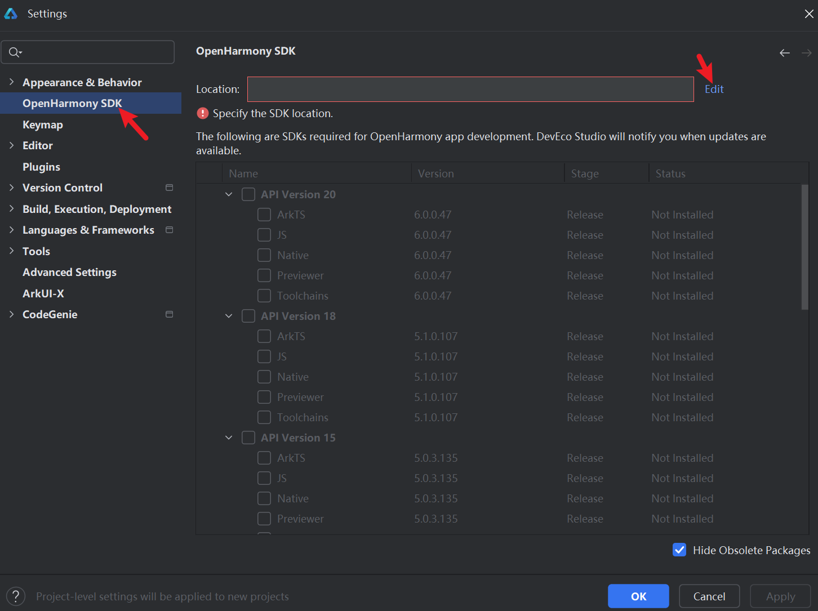Click the search magnifier icon in settings
Screen dimensions: 818x611
pyautogui.click(x=14, y=52)
